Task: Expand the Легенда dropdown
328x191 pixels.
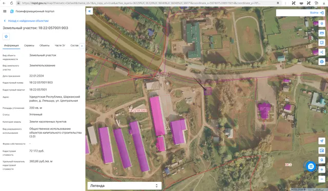Action: click(125, 185)
